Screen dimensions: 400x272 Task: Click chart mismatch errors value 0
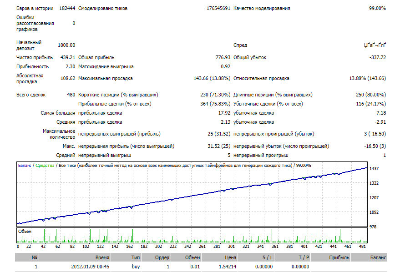coord(74,24)
